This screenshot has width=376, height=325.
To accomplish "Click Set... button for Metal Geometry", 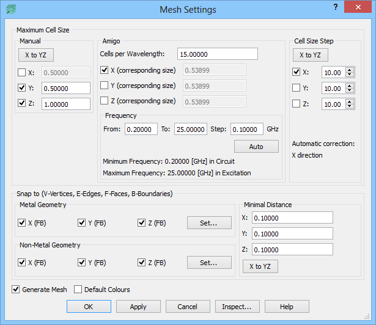I will click(209, 223).
